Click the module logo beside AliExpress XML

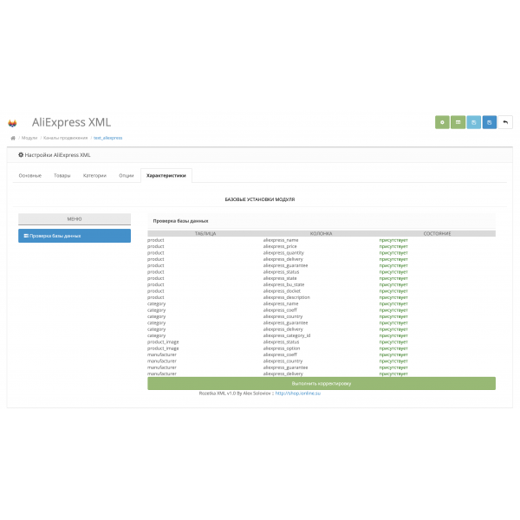coord(13,123)
